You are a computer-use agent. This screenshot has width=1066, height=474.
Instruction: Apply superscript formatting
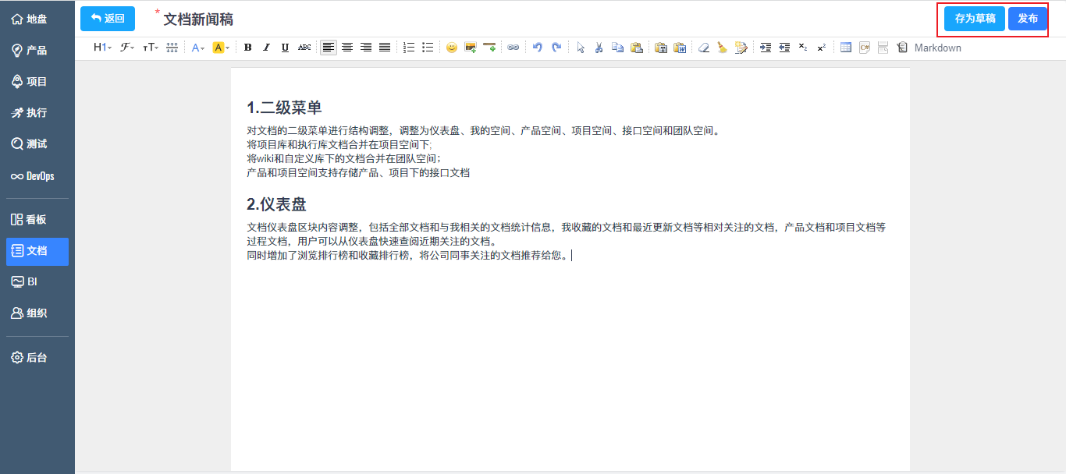tap(821, 47)
